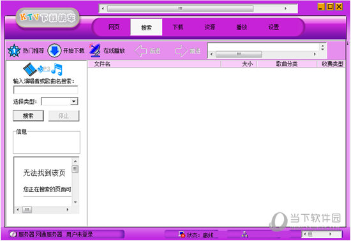Click the offline network status icon
Viewport: 351px width, 241px height.
pos(181,234)
